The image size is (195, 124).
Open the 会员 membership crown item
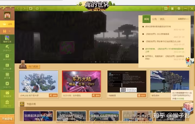point(7,24)
